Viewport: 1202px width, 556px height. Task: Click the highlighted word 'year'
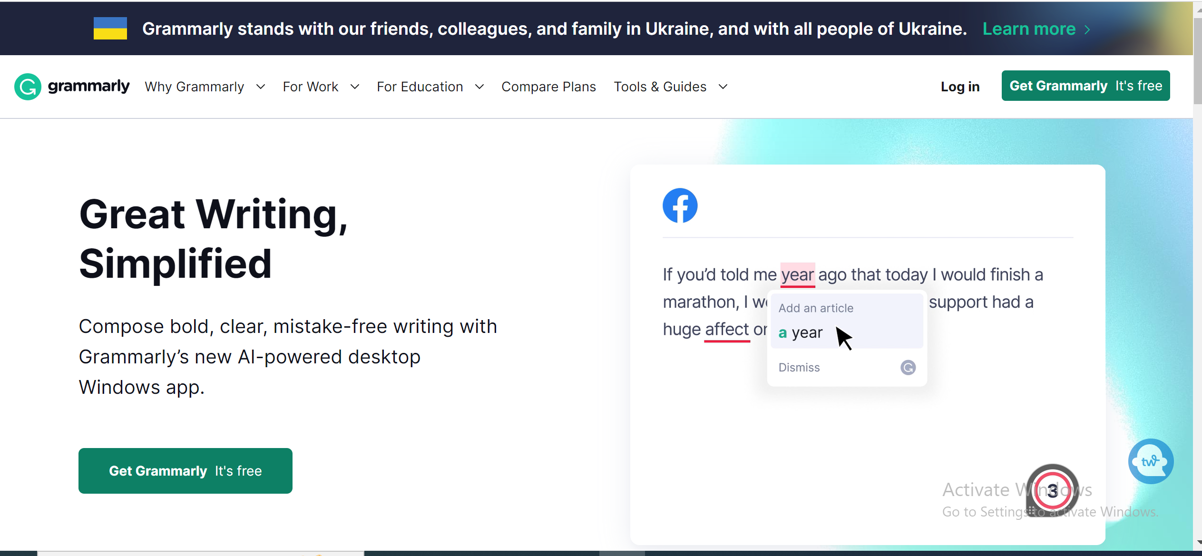[x=798, y=275]
